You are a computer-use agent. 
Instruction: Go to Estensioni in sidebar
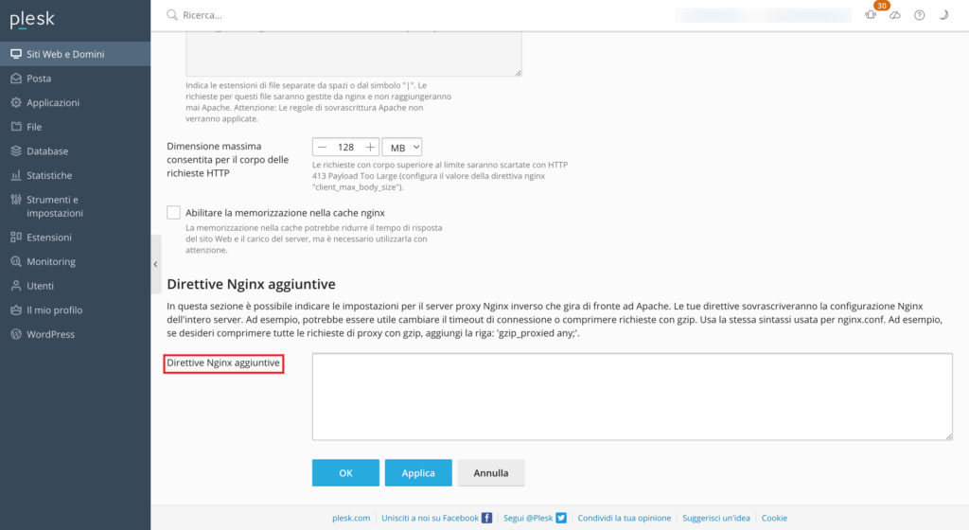(x=76, y=238)
